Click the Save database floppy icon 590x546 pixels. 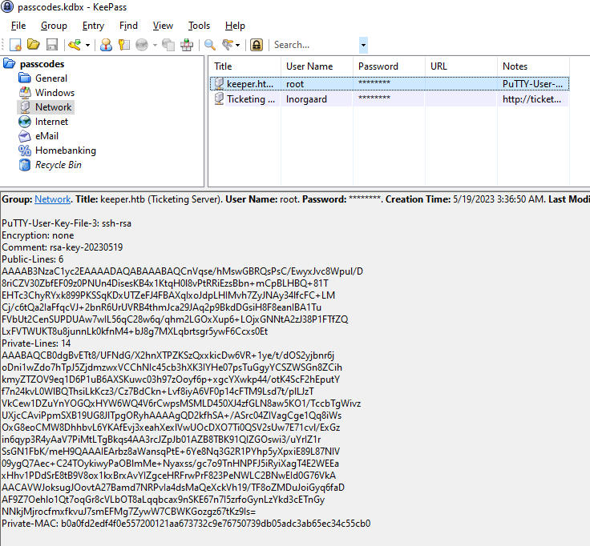(x=51, y=45)
